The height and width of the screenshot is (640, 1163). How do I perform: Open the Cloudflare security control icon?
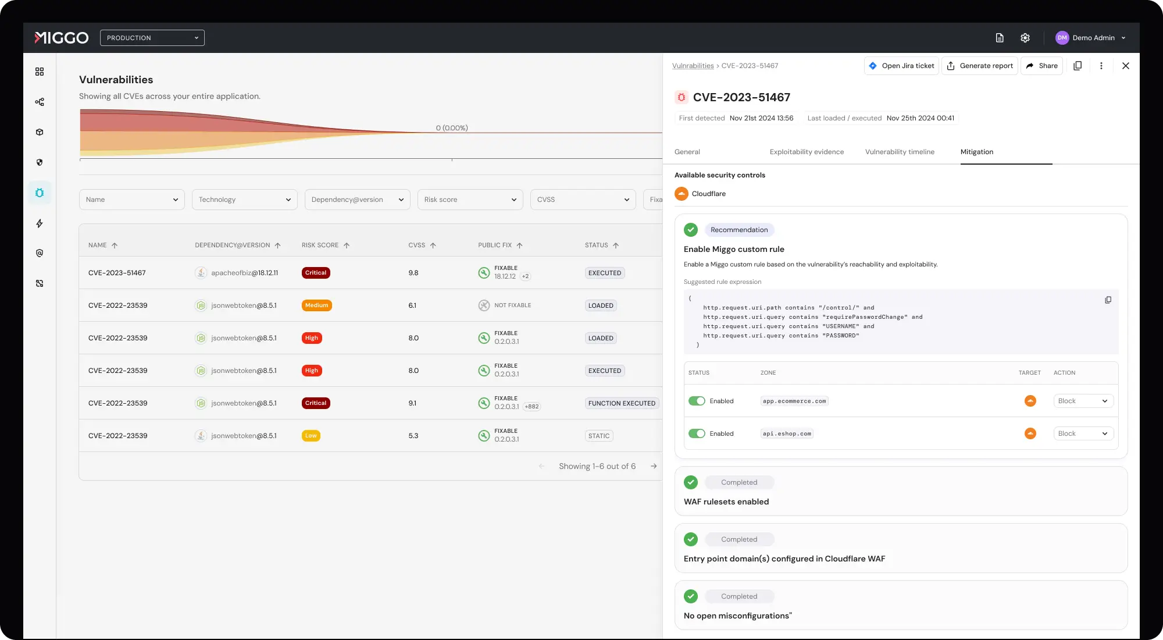[x=681, y=194]
